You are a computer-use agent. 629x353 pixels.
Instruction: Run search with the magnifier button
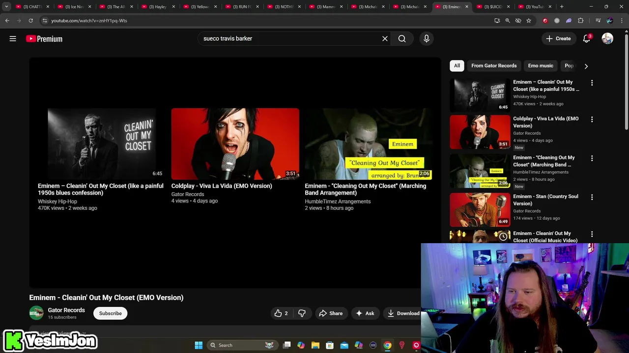click(x=402, y=39)
